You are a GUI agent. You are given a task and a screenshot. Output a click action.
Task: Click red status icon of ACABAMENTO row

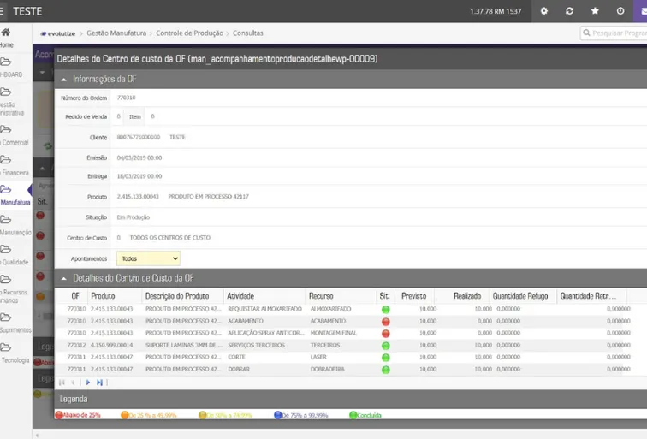385,322
